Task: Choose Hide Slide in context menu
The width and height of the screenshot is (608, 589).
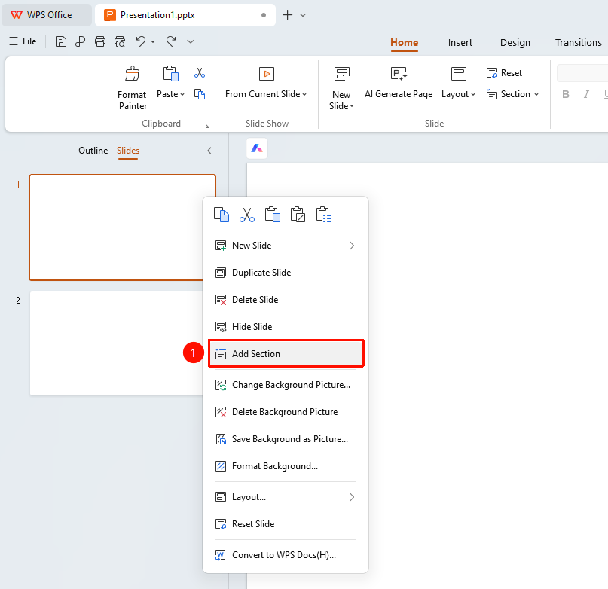Action: pos(286,327)
